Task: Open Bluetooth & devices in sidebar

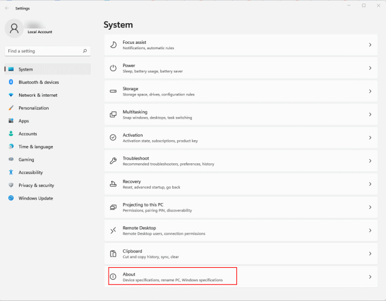Action: click(39, 83)
